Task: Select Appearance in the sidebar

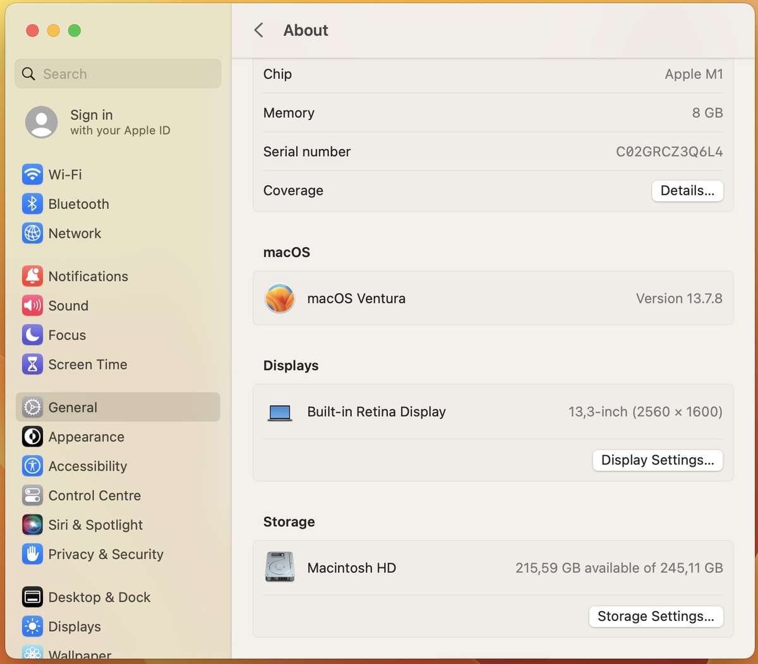Action: tap(86, 437)
